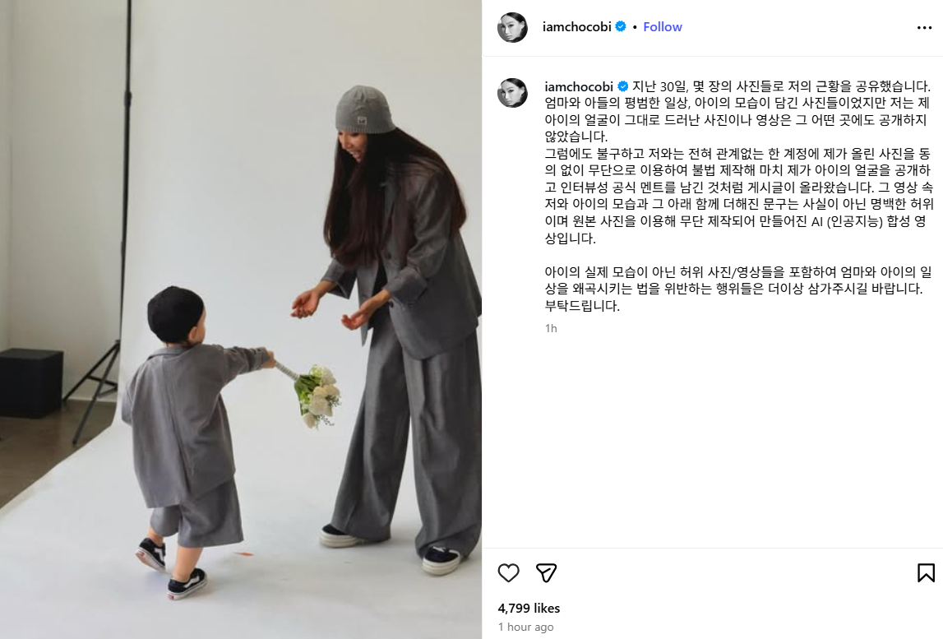943x639 pixels.
Task: Click the caption paragraph starting with 지난 30일
Action: click(738, 163)
